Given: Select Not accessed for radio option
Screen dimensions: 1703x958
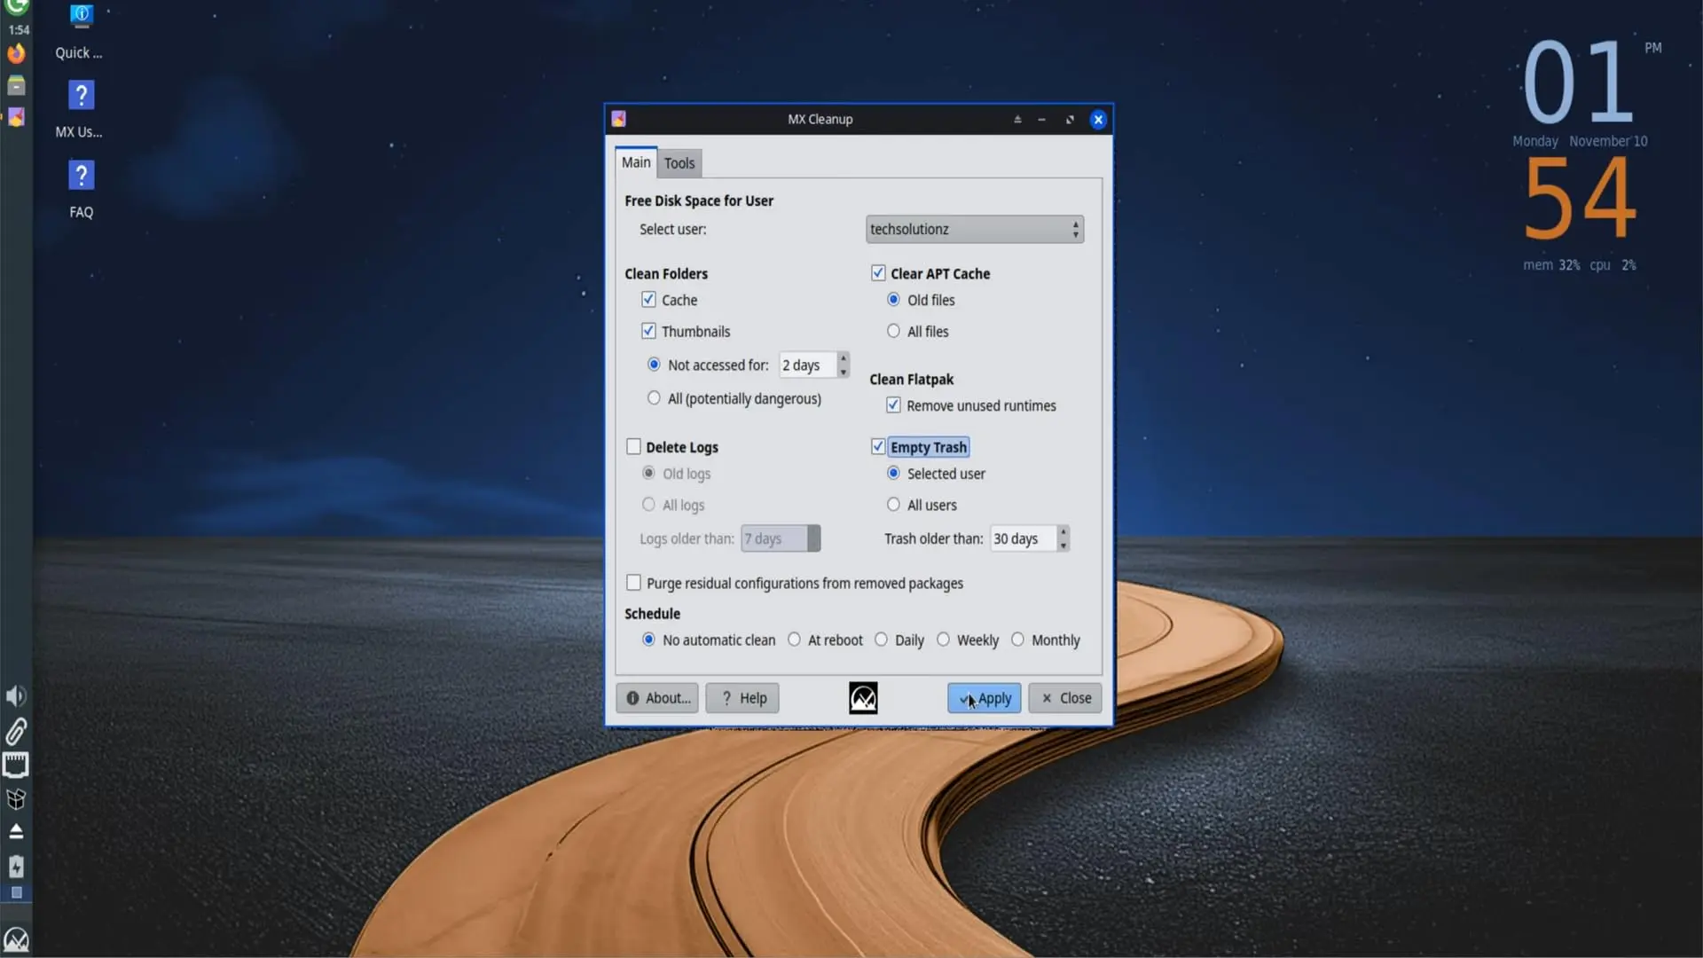Looking at the screenshot, I should tap(654, 365).
